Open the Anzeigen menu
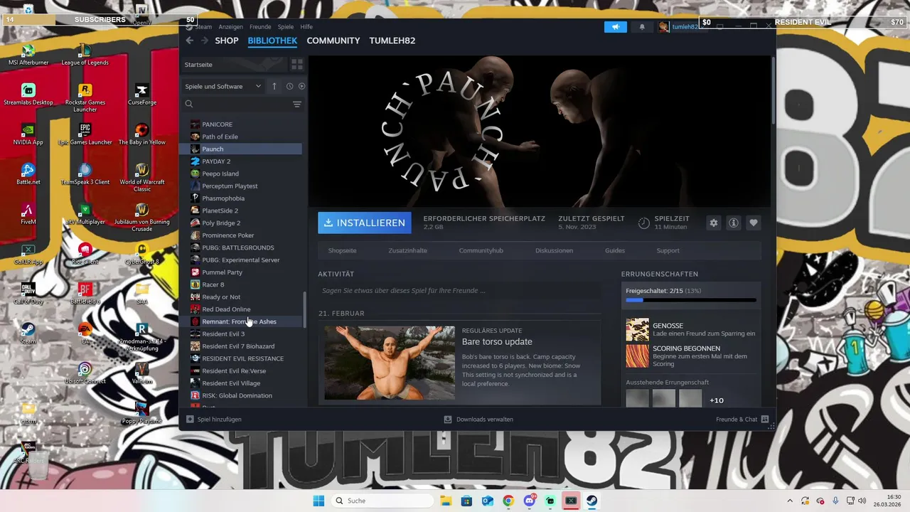Viewport: 910px width, 512px height. (x=230, y=27)
